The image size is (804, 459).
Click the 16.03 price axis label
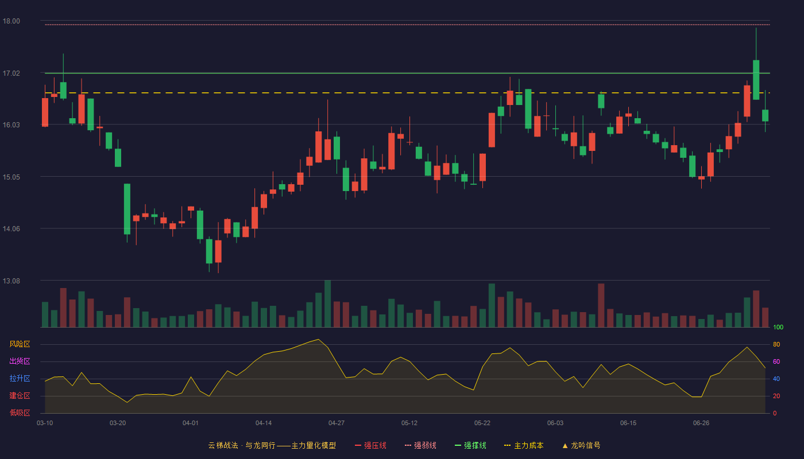pos(11,125)
